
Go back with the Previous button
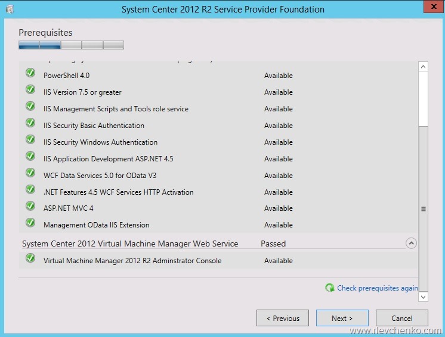pos(283,318)
